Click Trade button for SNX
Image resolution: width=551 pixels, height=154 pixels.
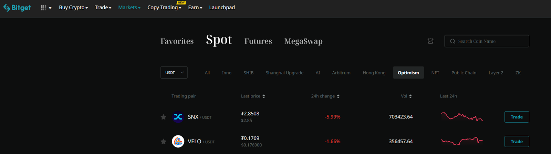pos(517,117)
